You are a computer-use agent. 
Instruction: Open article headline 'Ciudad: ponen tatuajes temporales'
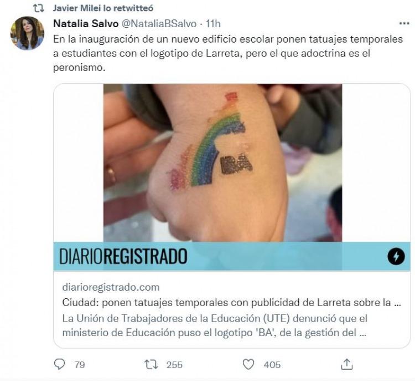pyautogui.click(x=232, y=302)
